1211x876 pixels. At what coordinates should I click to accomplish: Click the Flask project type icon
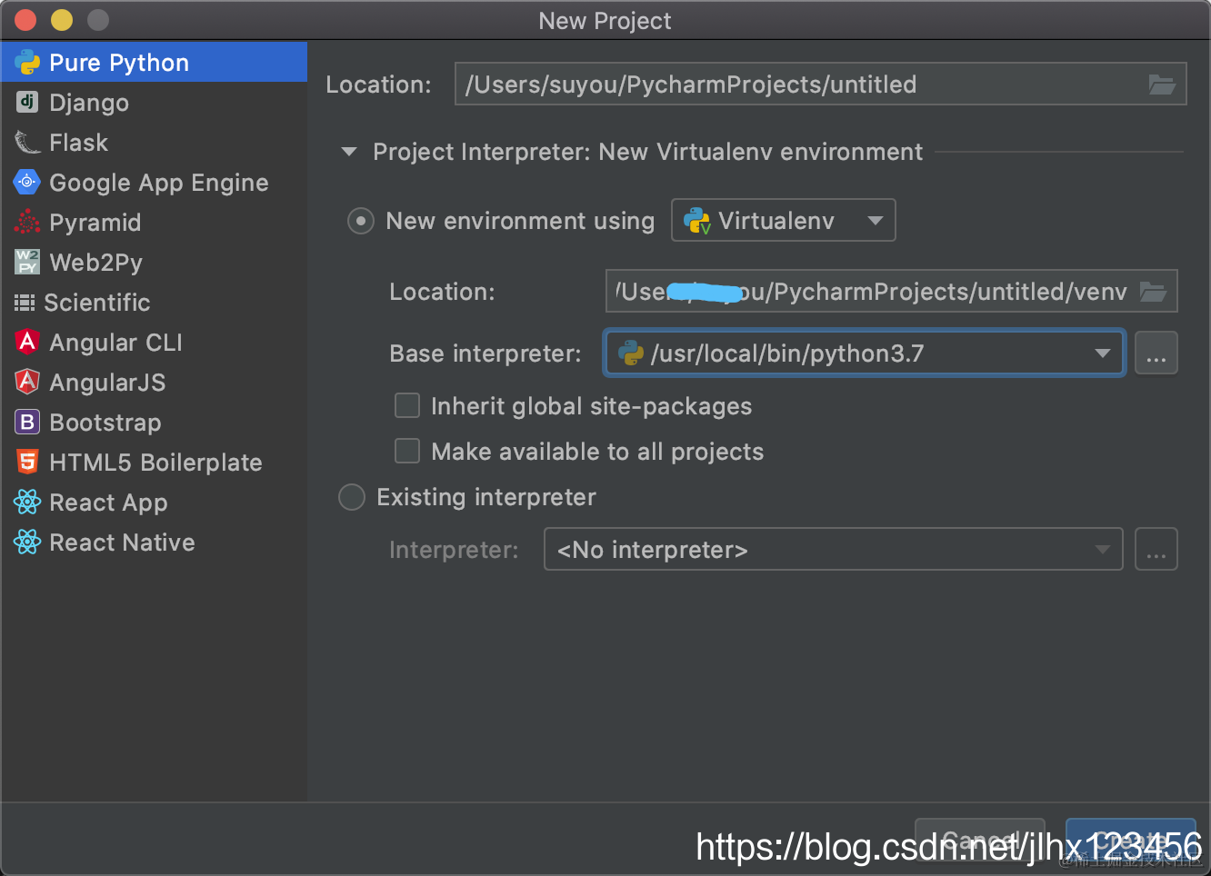pos(27,143)
